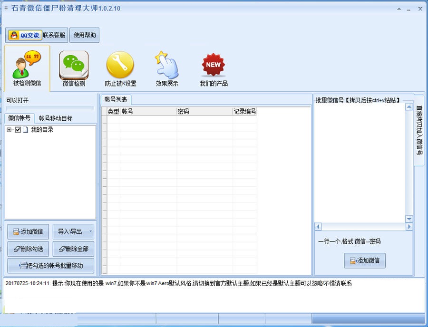Select 我的目录 tree item
This screenshot has height=327, width=428.
[42, 130]
